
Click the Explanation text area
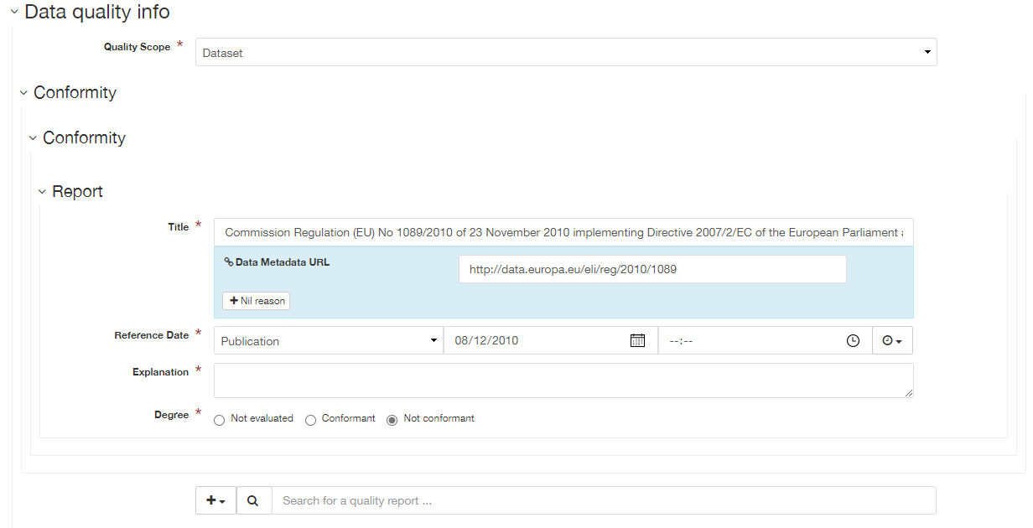[x=563, y=380]
